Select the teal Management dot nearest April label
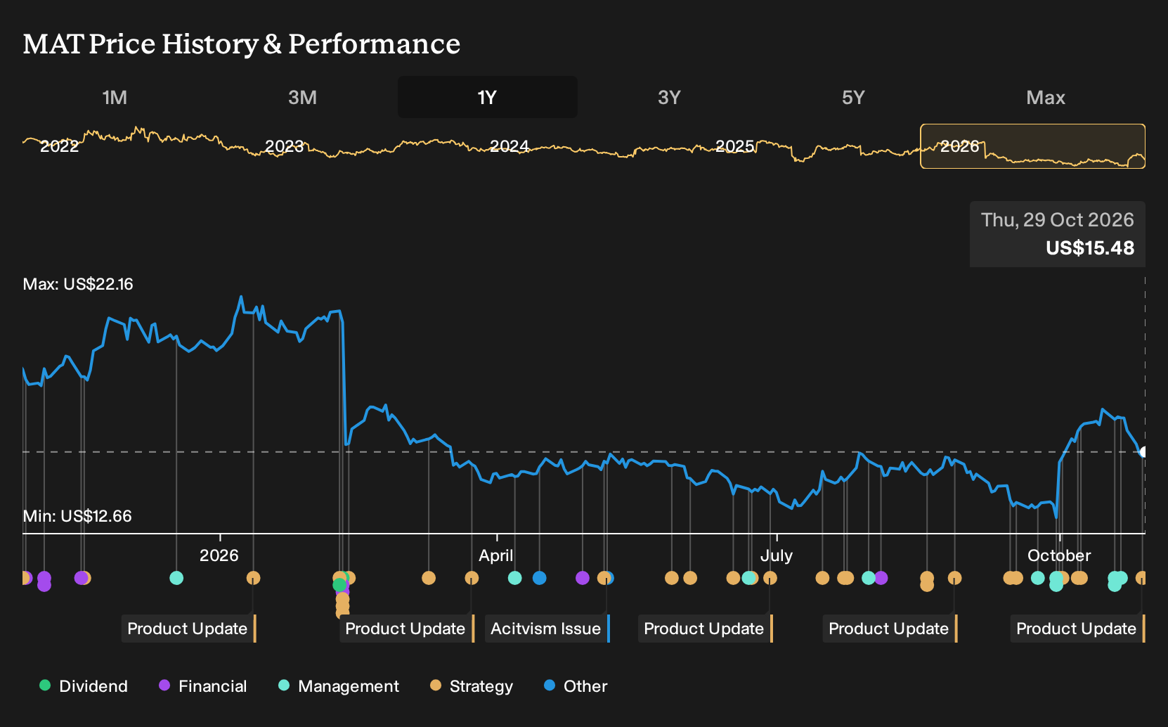1168x727 pixels. point(515,578)
